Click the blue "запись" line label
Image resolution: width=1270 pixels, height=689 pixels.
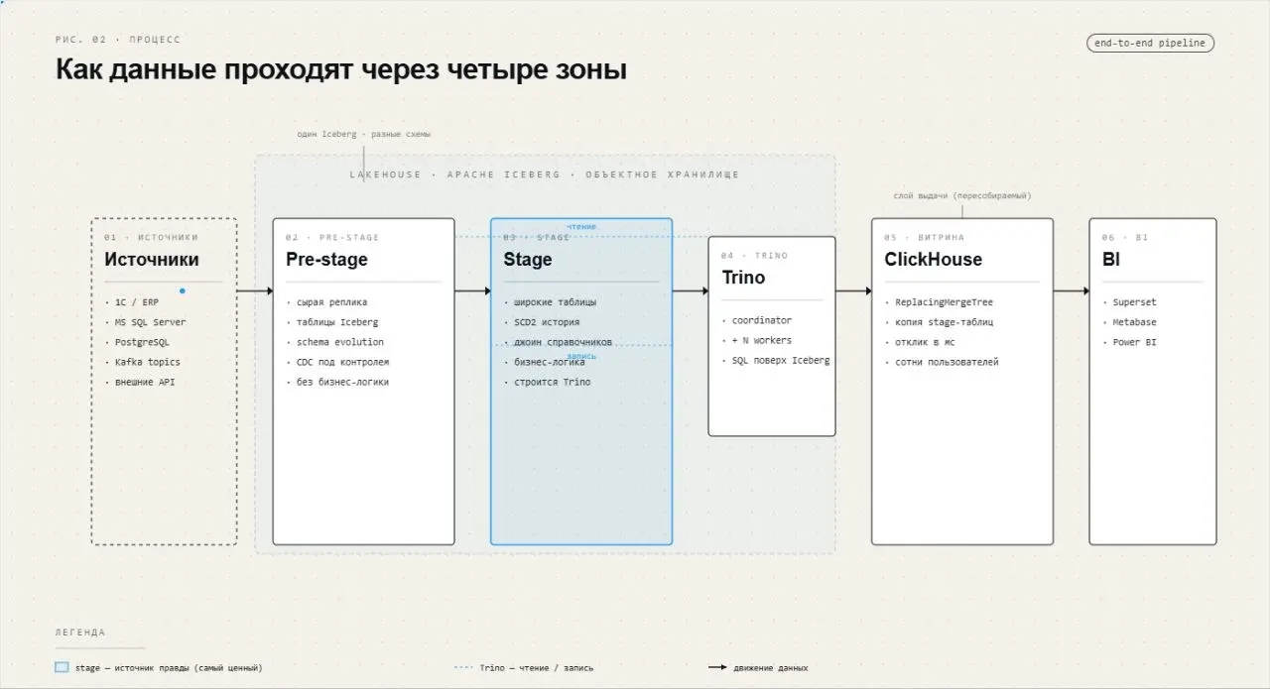tap(581, 355)
